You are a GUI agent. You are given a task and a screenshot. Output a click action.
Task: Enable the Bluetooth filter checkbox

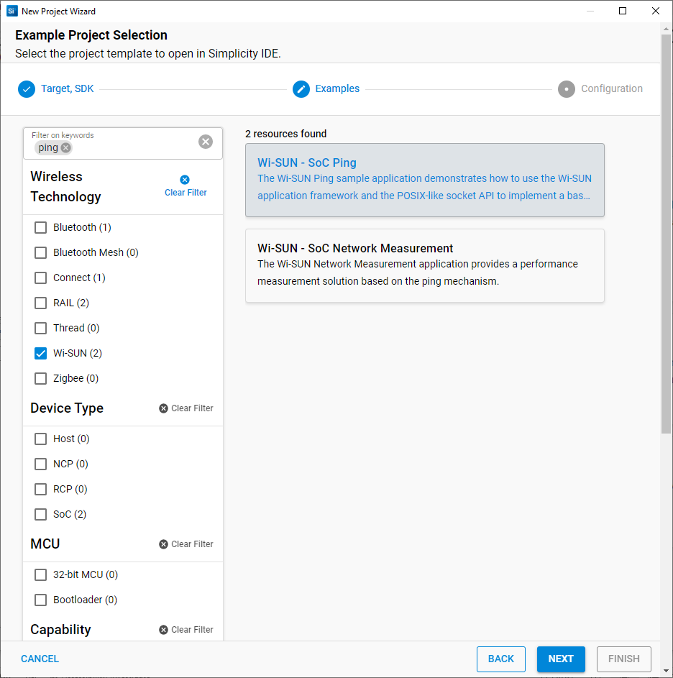point(40,227)
